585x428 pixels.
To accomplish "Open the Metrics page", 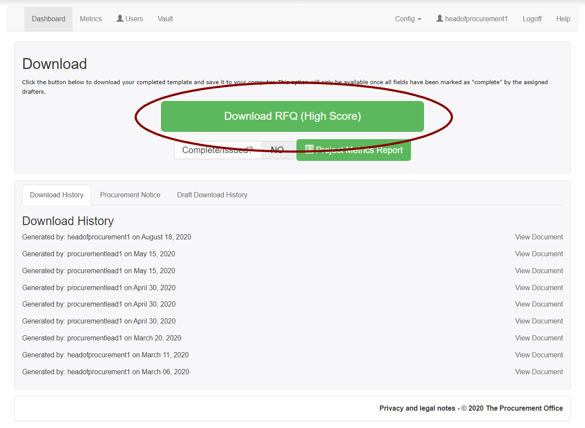I will 90,19.
